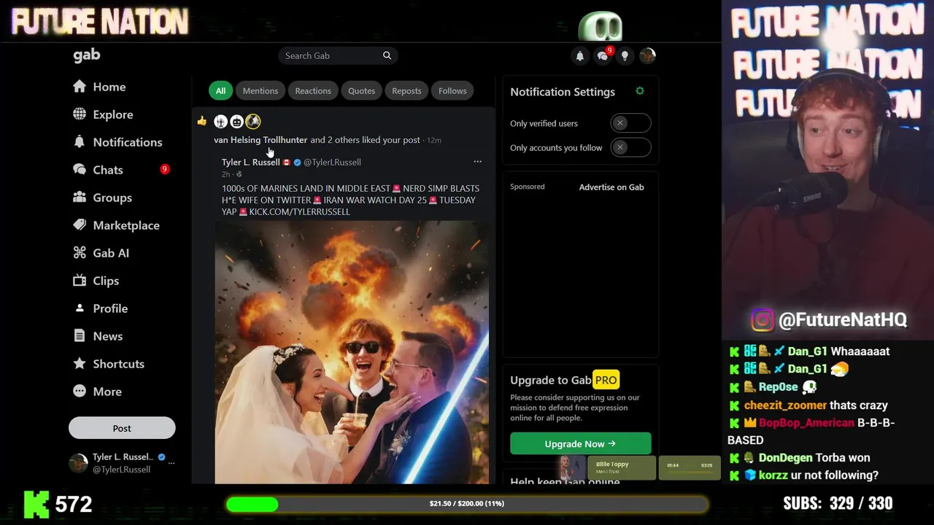Click third liker avatar in notification

(x=252, y=122)
